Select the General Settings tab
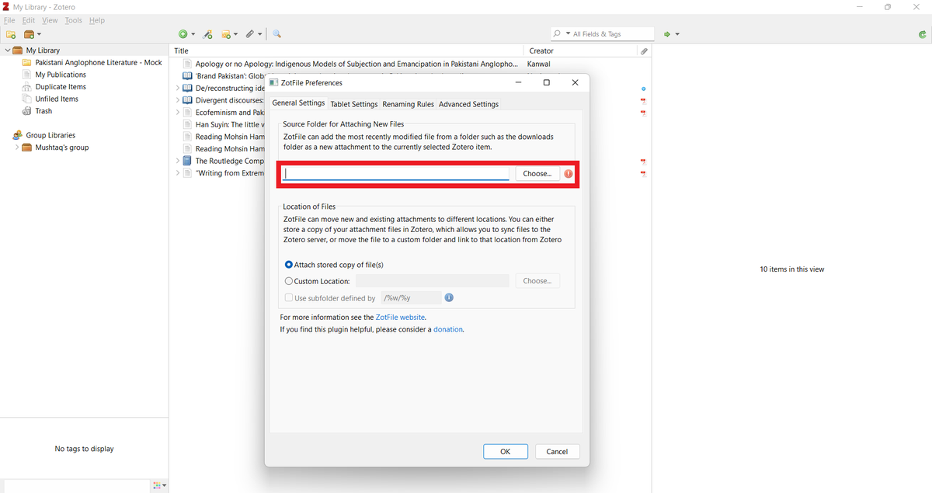Viewport: 932px width, 493px height. 298,103
